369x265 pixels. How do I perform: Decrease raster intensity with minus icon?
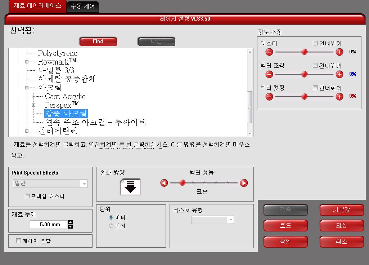[269, 52]
